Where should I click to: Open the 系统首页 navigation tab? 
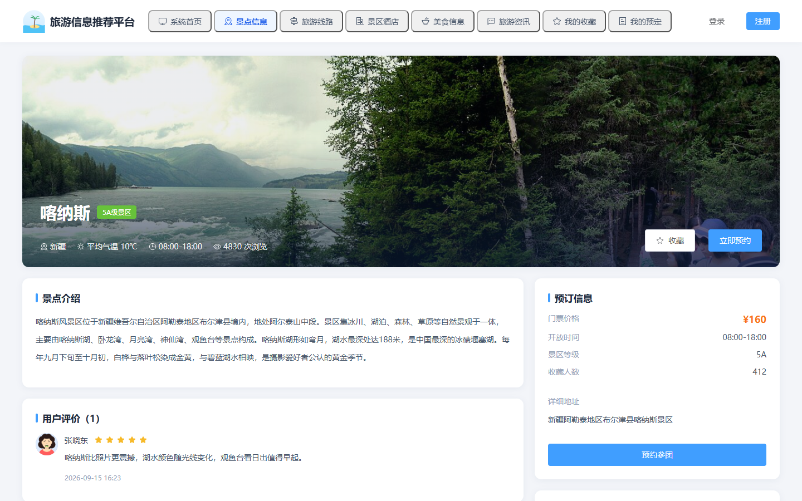(180, 21)
